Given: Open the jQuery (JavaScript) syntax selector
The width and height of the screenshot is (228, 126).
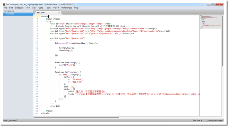Looking at the screenshot, I should click(x=215, y=120).
